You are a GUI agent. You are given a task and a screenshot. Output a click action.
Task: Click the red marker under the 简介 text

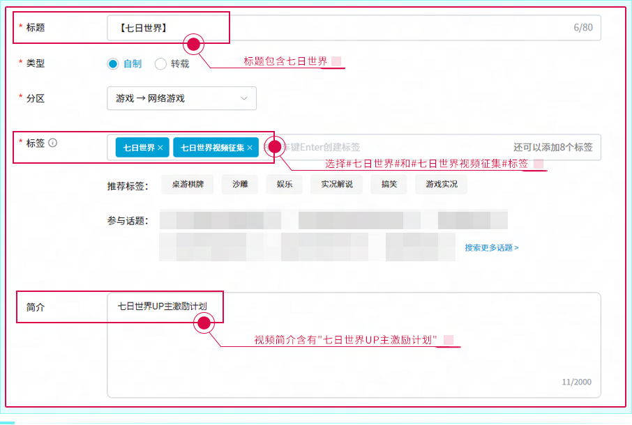204,323
